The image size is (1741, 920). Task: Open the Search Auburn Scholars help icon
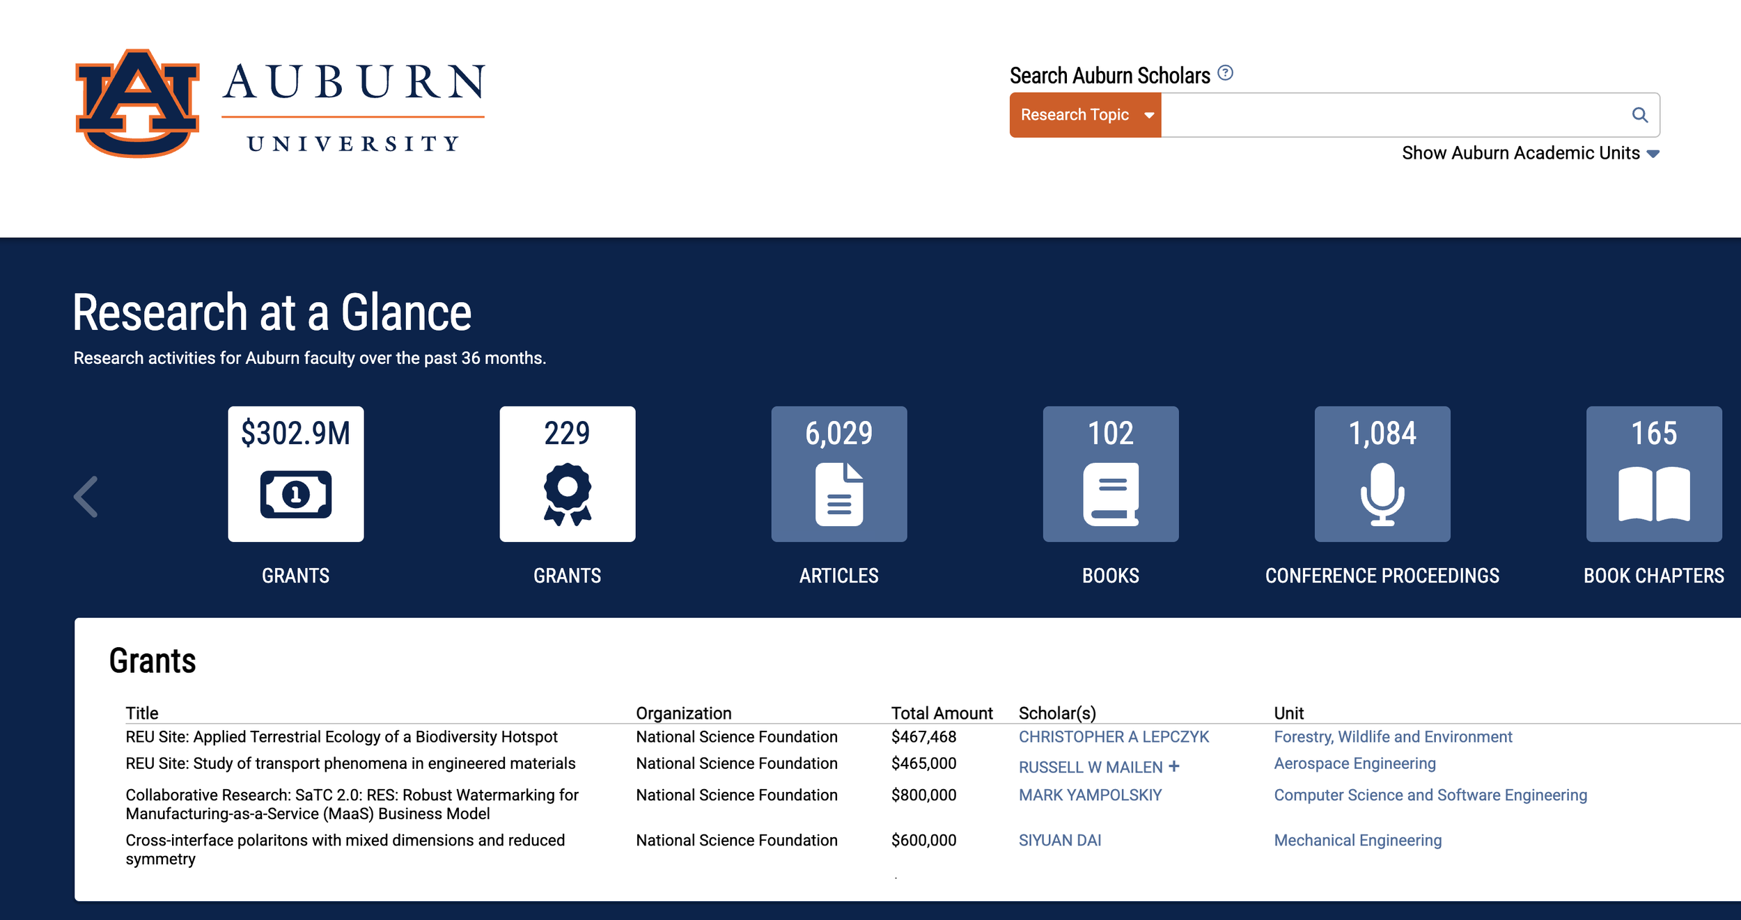1225,73
